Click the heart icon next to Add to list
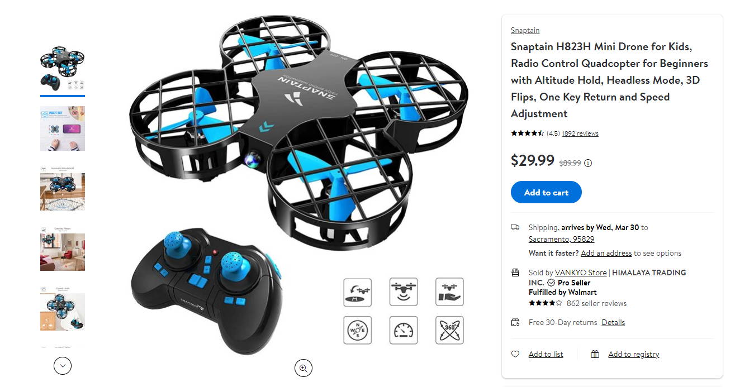Image resolution: width=735 pixels, height=387 pixels. [x=515, y=354]
